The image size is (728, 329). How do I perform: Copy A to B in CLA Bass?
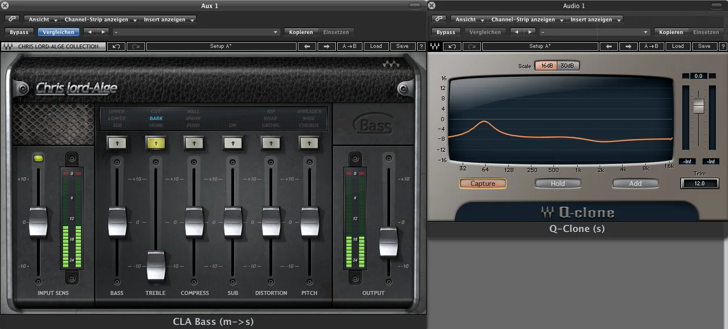pos(349,46)
